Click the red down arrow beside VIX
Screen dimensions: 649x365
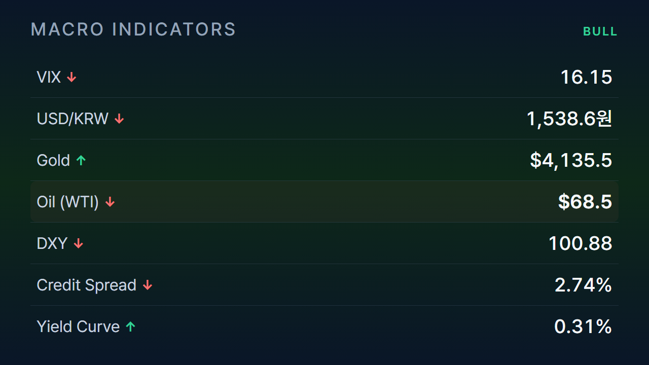pos(72,77)
